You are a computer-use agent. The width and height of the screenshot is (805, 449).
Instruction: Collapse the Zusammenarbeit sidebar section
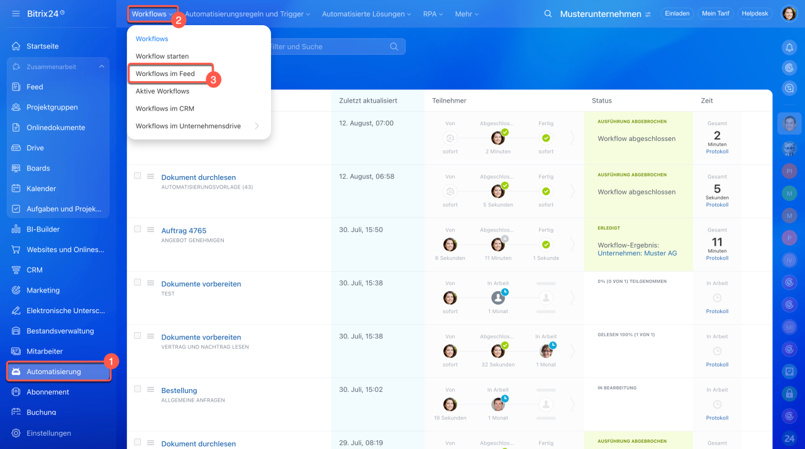click(x=102, y=67)
